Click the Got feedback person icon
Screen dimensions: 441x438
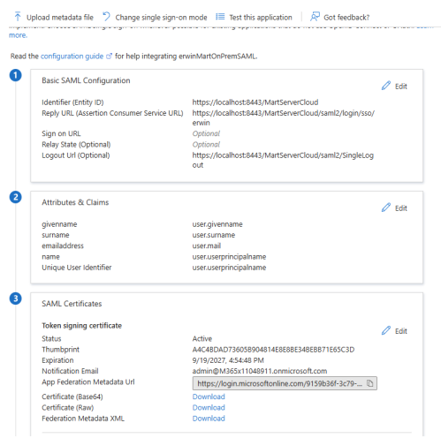[x=315, y=17]
